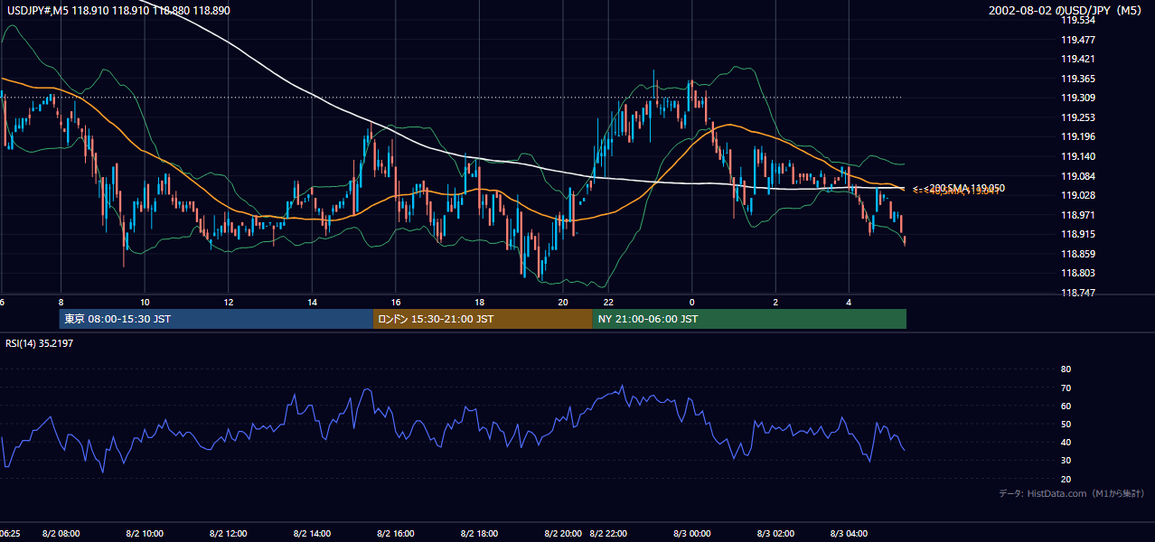Click hour marker 12 under the price chart

click(x=228, y=302)
